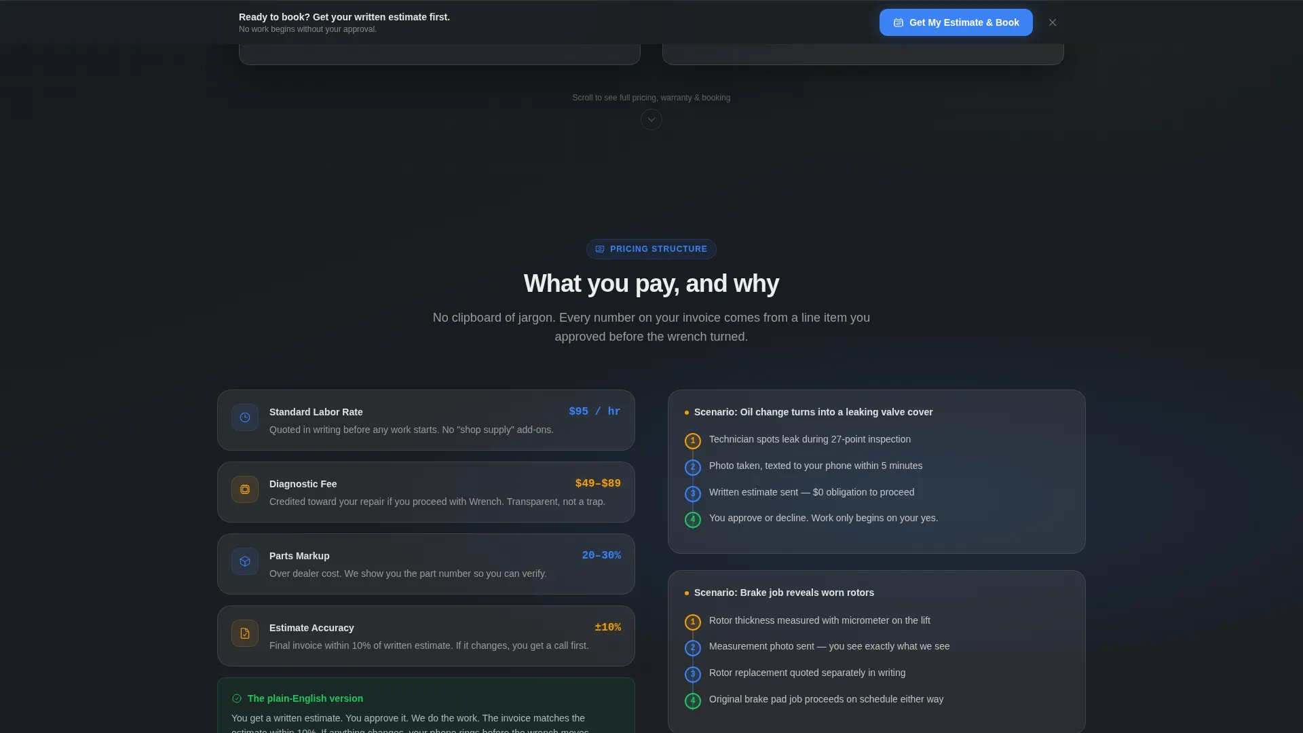Click 'You approve or decline. Work only begins on your yes.'

[823, 518]
